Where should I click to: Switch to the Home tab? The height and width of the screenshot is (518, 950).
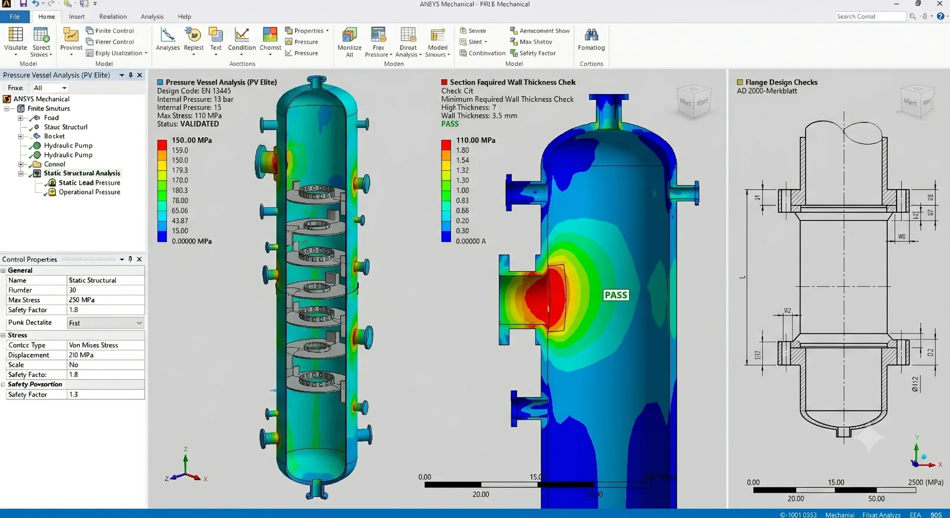tap(46, 16)
